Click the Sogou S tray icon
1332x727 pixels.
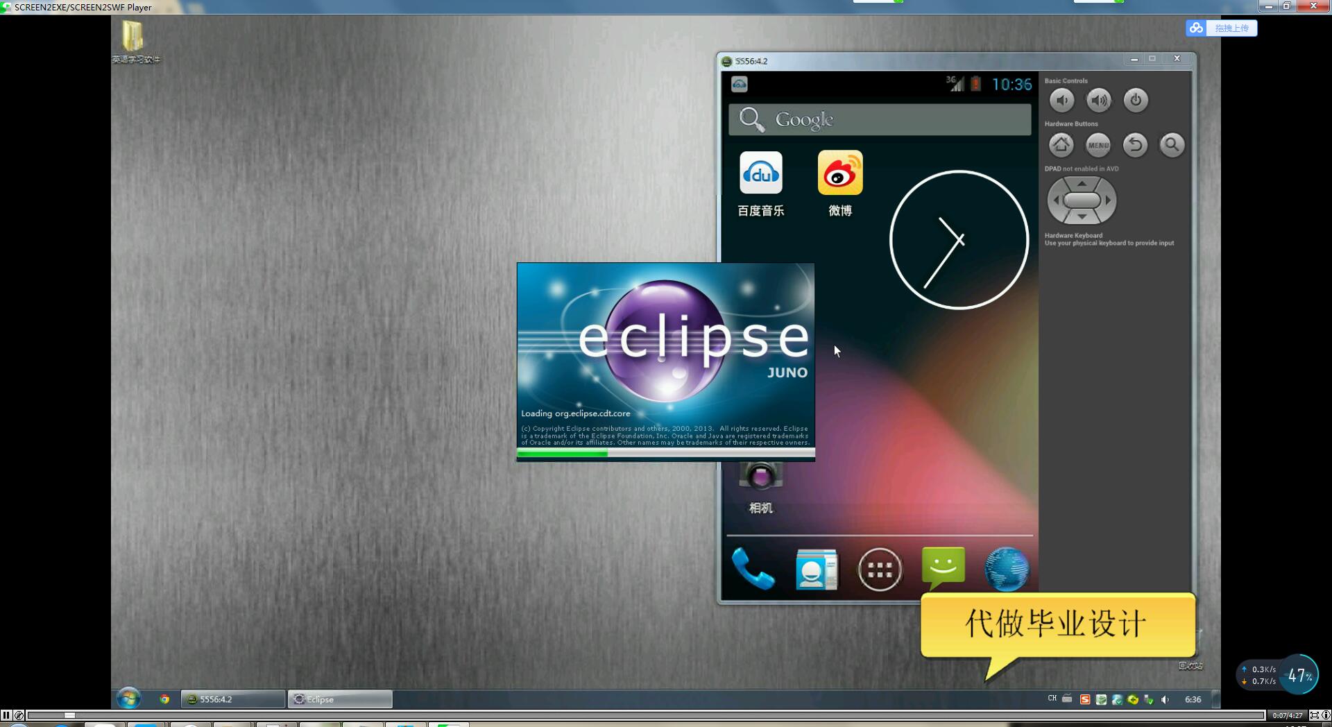(1085, 699)
